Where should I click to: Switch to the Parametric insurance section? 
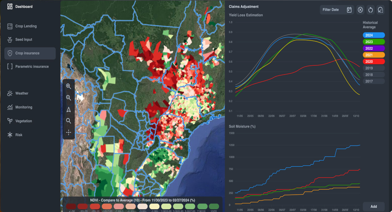tap(30, 66)
